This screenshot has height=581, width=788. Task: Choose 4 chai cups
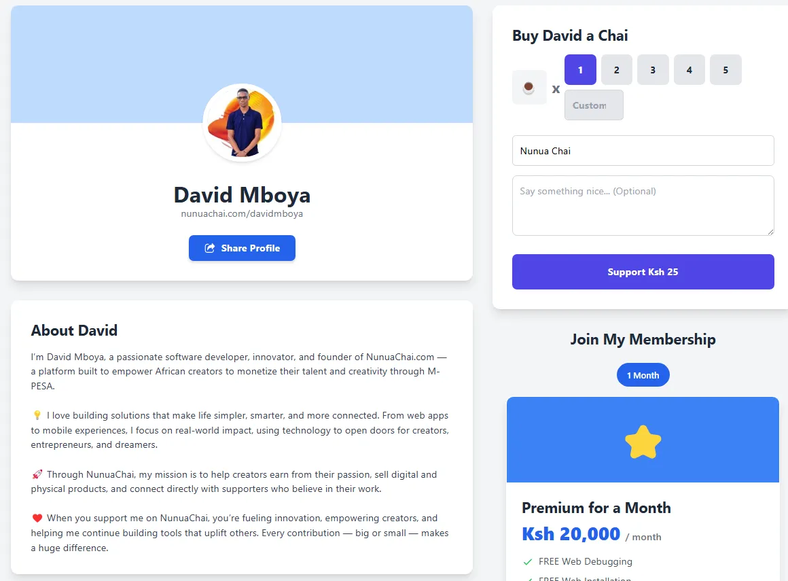(x=689, y=70)
